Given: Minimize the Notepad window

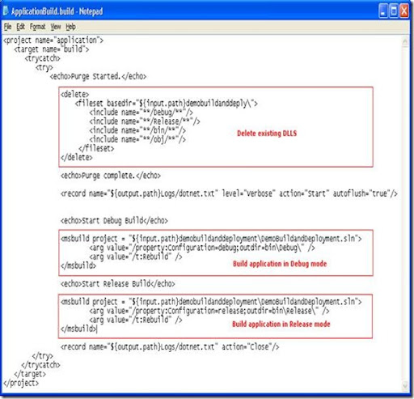Looking at the screenshot, I should coord(383,11).
